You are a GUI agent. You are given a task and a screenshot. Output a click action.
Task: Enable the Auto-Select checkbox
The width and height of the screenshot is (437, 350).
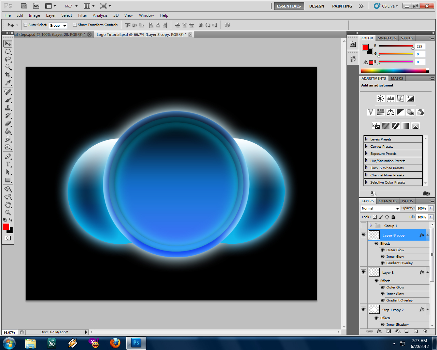coord(25,25)
